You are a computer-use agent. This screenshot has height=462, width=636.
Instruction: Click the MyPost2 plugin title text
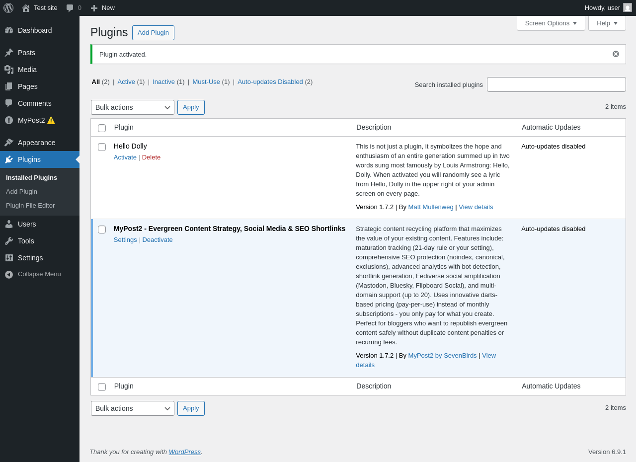click(x=230, y=229)
